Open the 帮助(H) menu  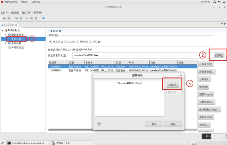point(37,13)
